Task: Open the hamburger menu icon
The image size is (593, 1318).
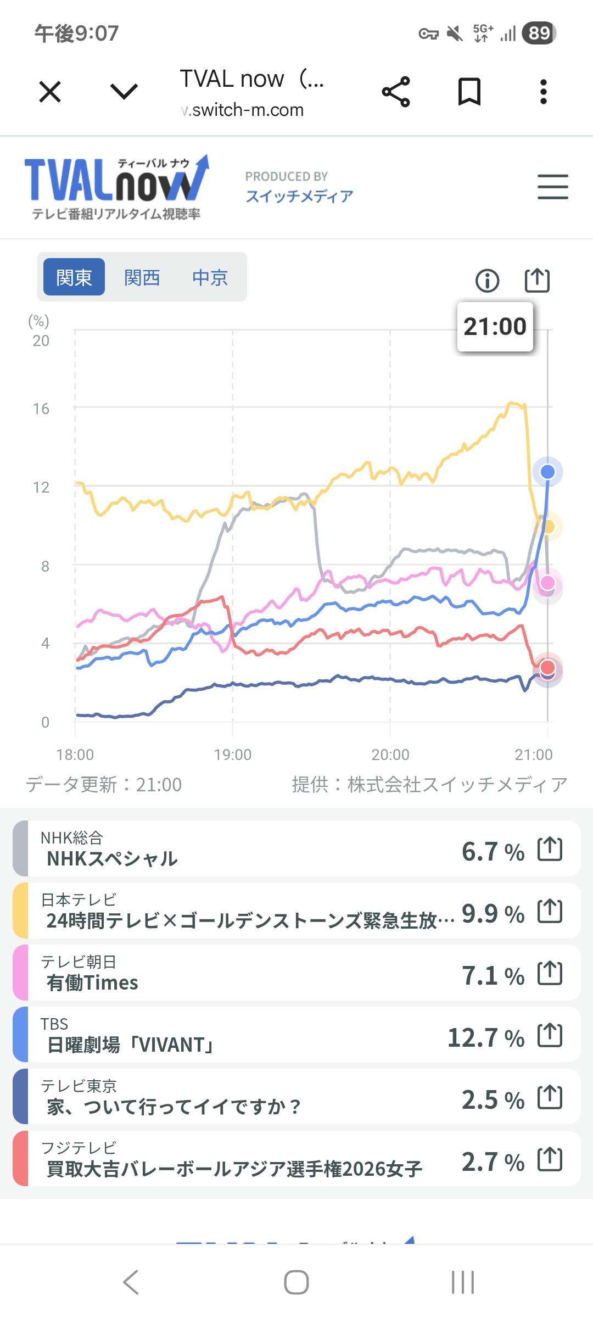Action: 552,187
